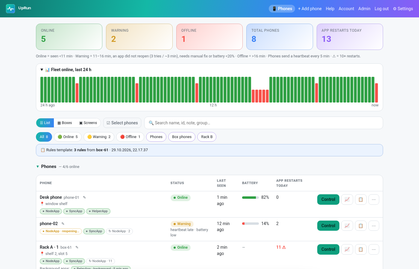The height and width of the screenshot is (269, 419).
Task: Click the Fleet online chart icon
Action: (x=47, y=70)
